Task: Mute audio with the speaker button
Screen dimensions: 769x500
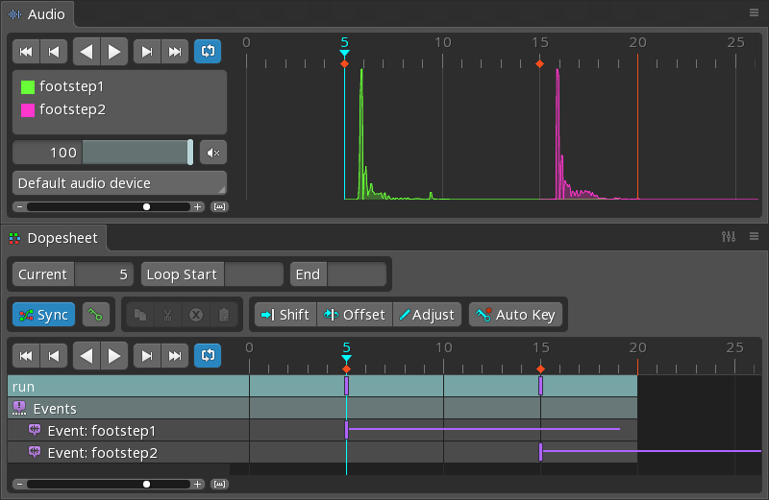Action: click(213, 153)
